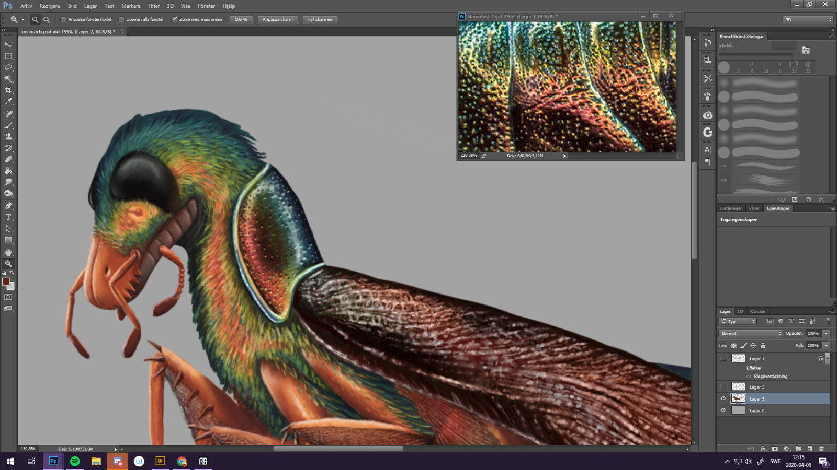Select the Horizontal Type tool

8,217
